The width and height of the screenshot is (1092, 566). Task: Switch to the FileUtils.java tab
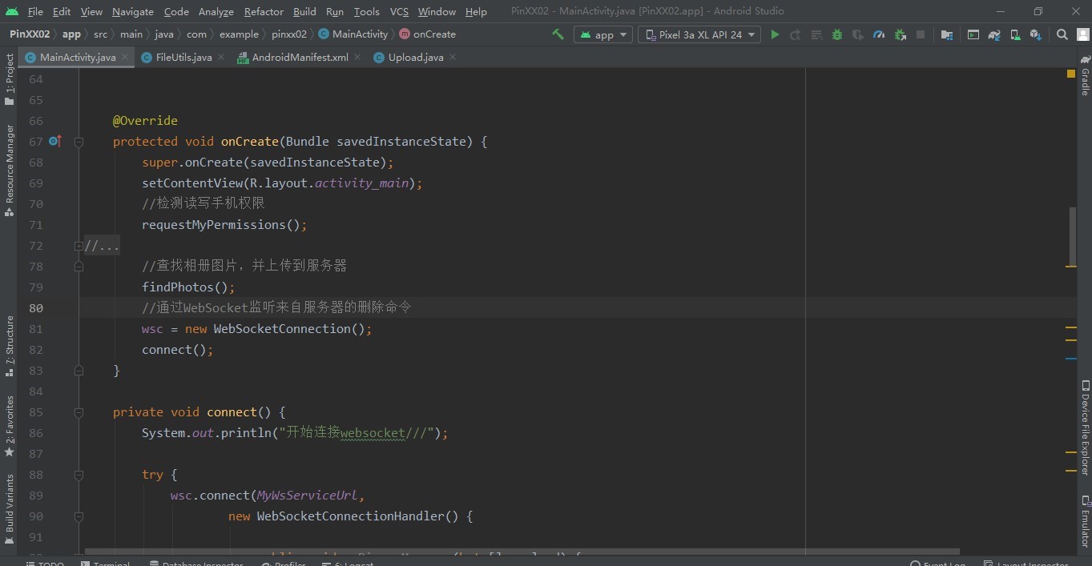183,58
